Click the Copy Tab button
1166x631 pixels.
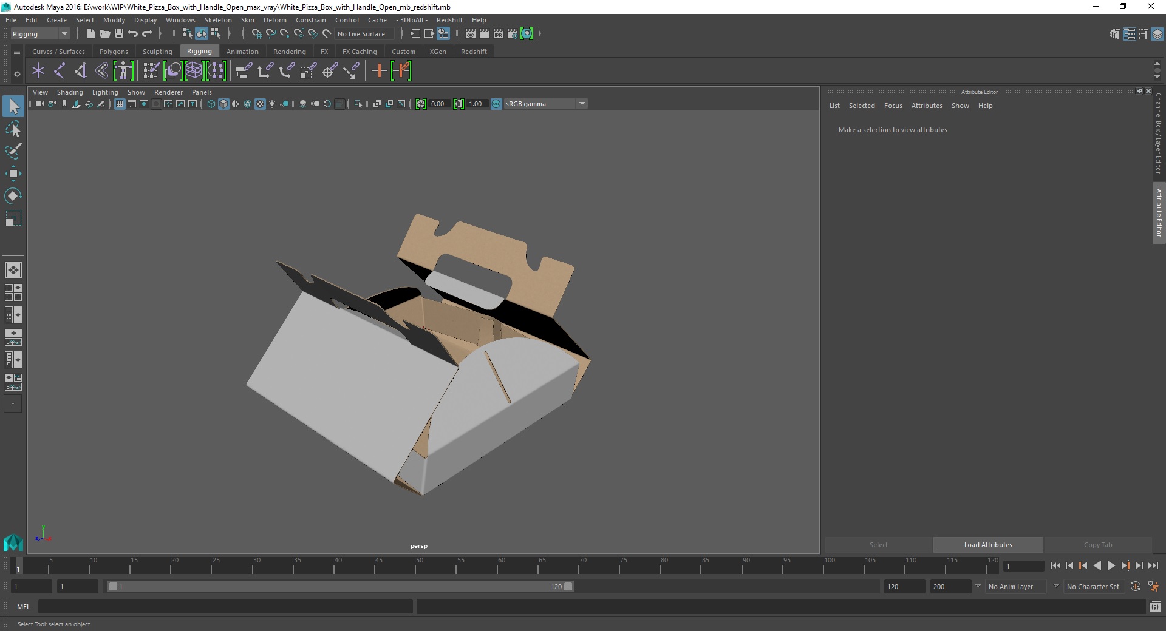coord(1098,545)
